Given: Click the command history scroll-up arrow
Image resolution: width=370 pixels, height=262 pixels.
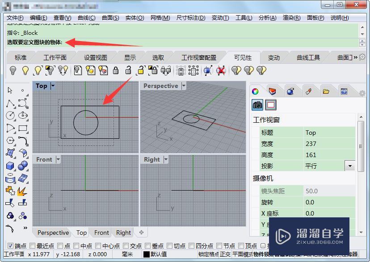Looking at the screenshot, I should tap(362, 27).
